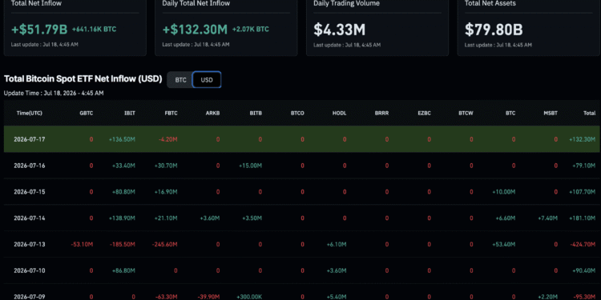Click the +$51.79B total net inflow figure

pos(39,29)
